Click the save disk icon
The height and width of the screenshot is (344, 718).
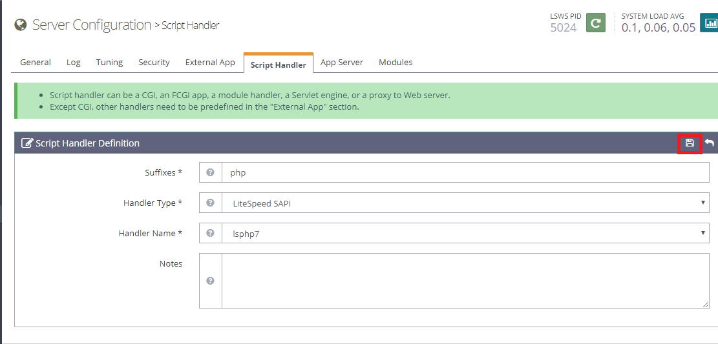[690, 143]
